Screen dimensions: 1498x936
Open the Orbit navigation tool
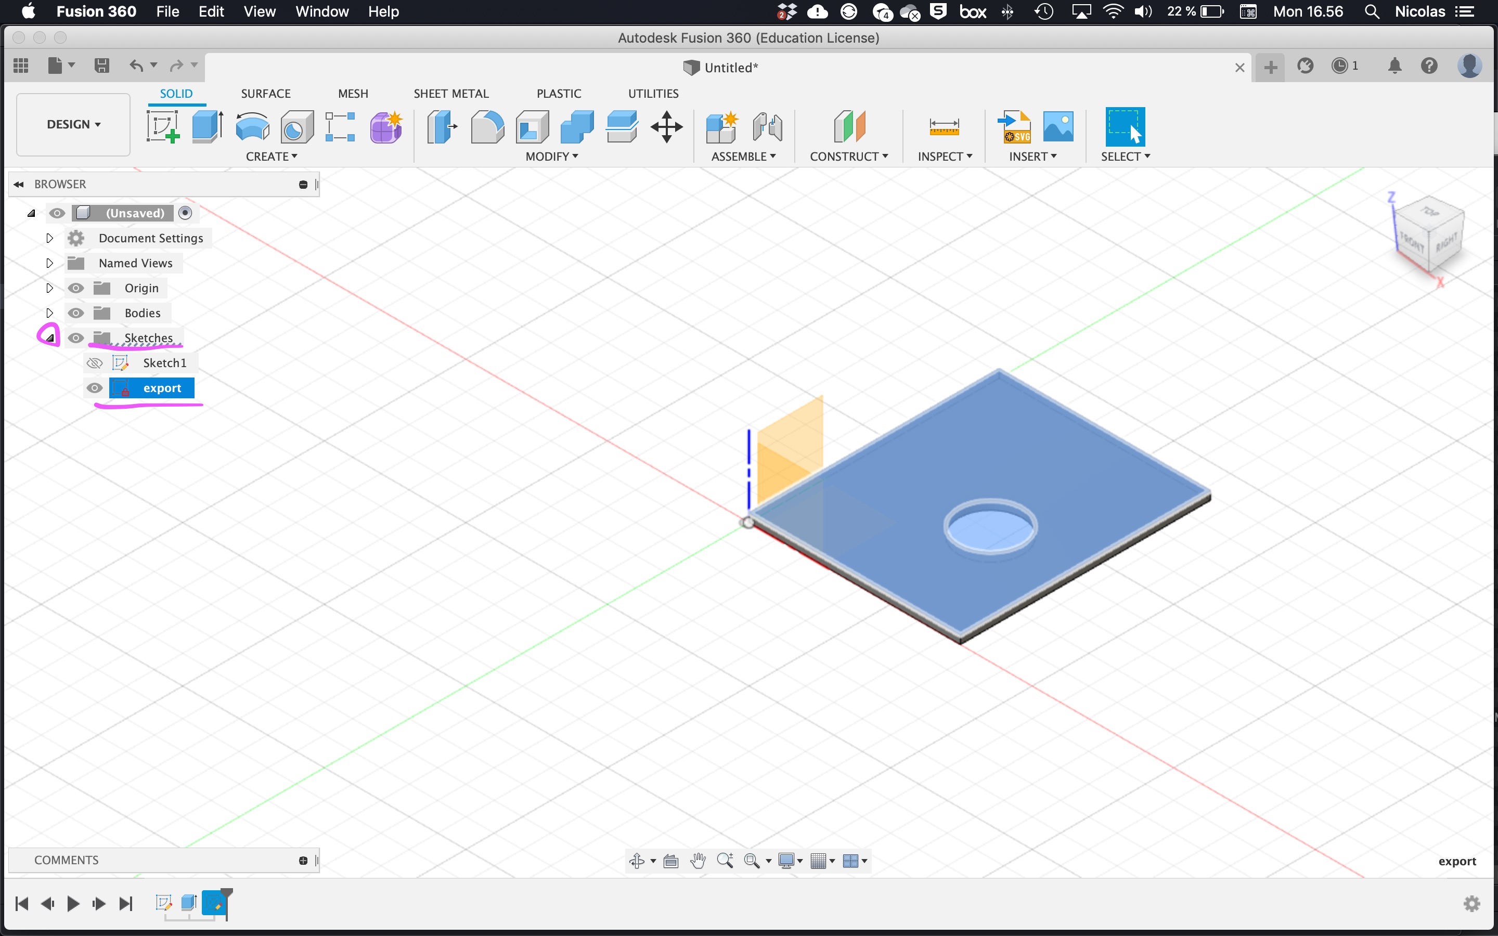click(637, 861)
